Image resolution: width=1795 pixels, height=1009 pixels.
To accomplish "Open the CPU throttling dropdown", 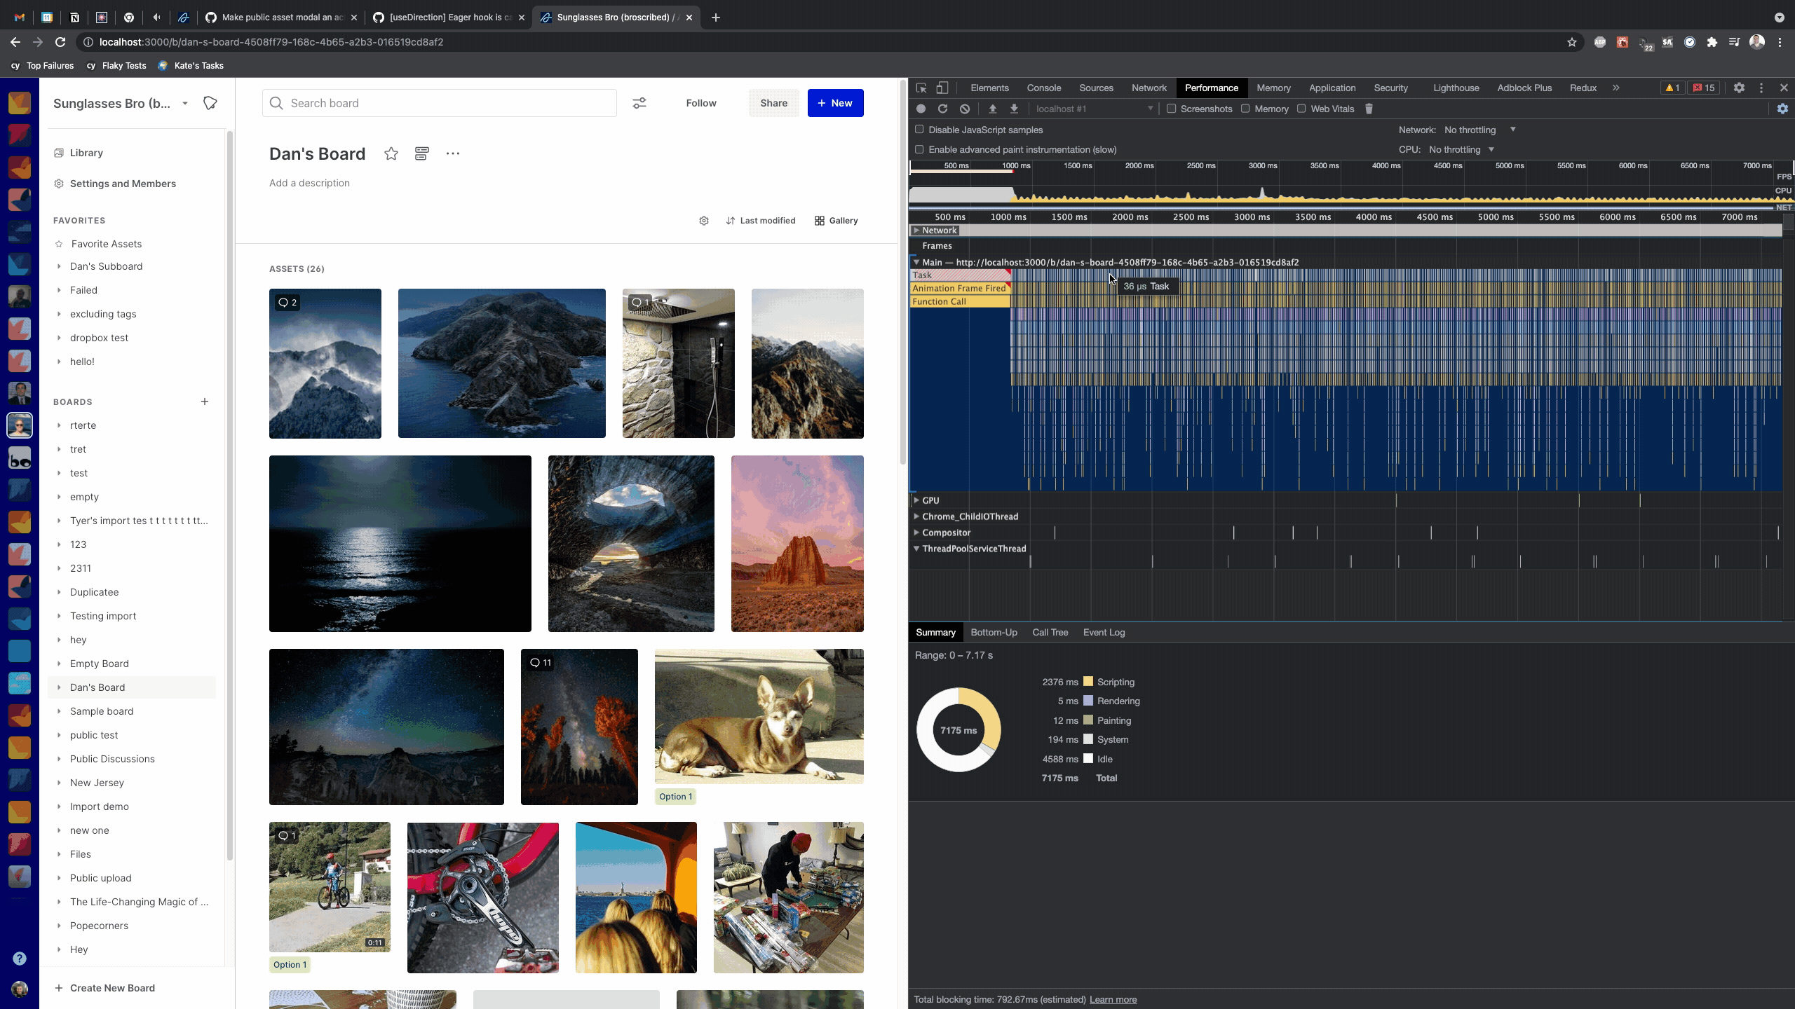I will click(x=1461, y=149).
